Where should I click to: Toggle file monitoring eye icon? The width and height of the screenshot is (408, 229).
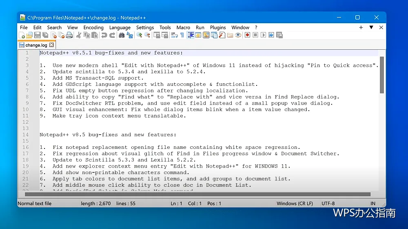[238, 35]
